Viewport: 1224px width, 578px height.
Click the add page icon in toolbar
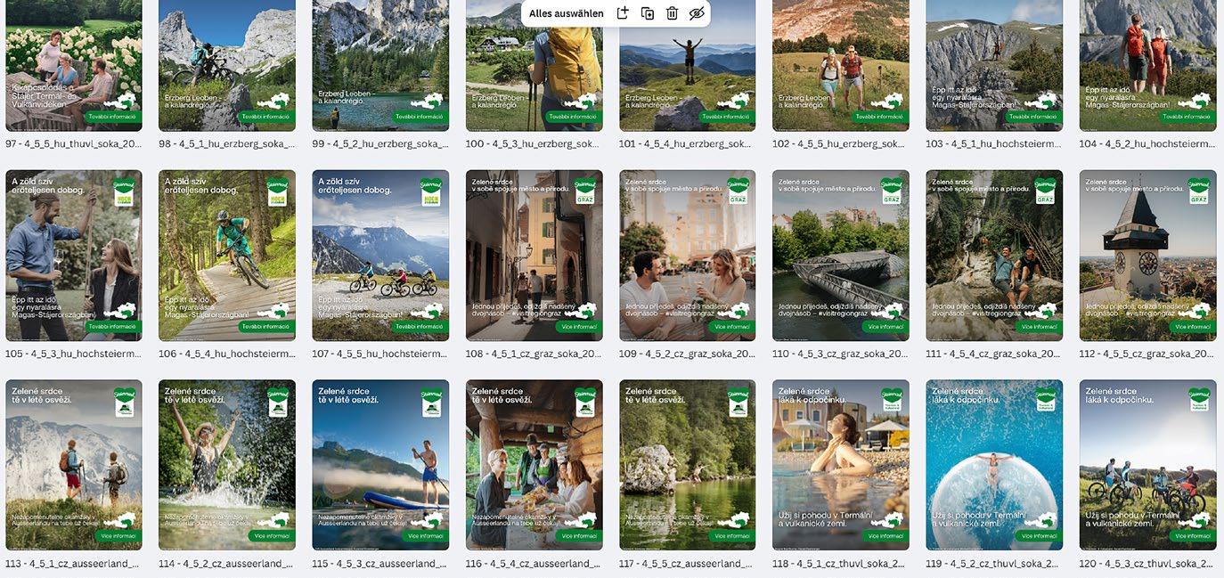tap(623, 13)
